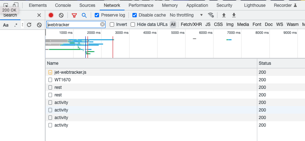
Task: Click the 5000 ms timeline marker
Action: coord(178,33)
